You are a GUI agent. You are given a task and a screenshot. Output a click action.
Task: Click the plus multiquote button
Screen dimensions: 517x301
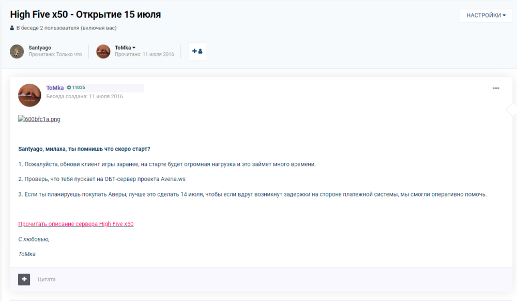(x=24, y=279)
